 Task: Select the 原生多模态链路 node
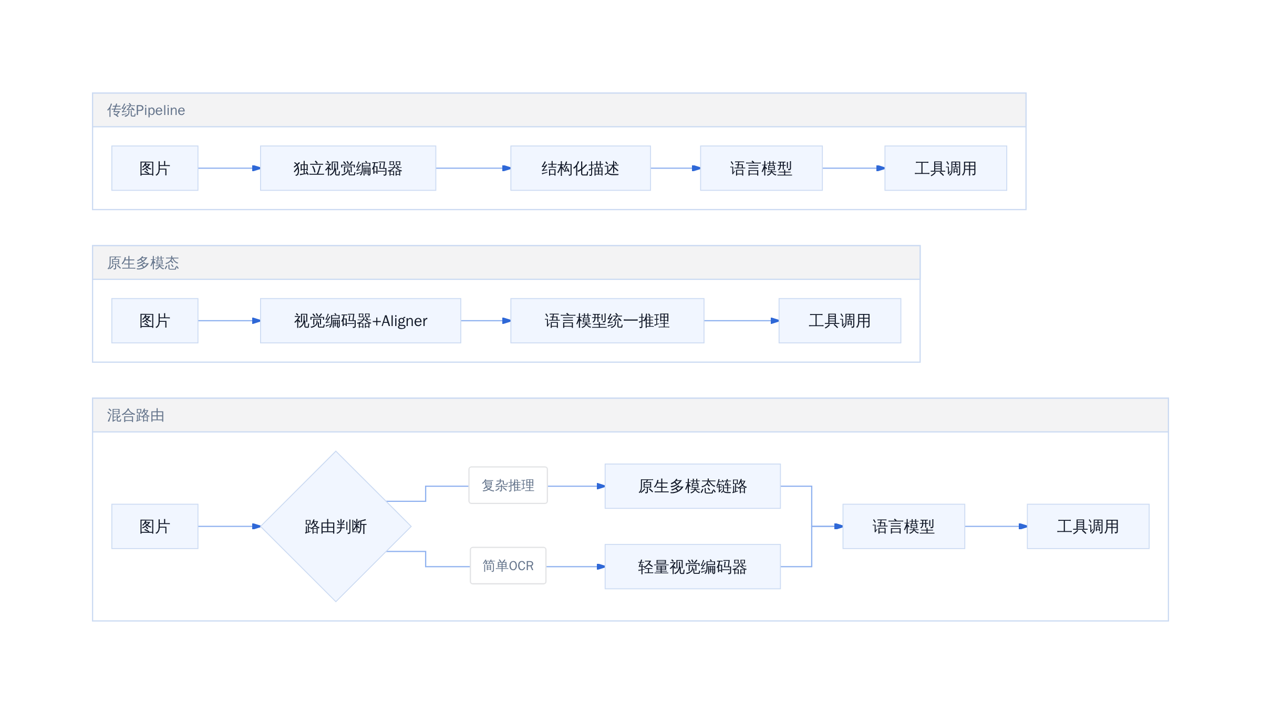pos(692,486)
